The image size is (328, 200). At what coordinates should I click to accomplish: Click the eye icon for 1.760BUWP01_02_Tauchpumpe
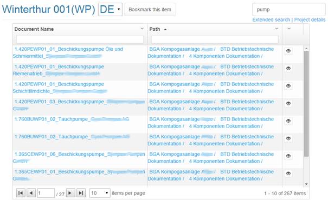click(x=288, y=121)
